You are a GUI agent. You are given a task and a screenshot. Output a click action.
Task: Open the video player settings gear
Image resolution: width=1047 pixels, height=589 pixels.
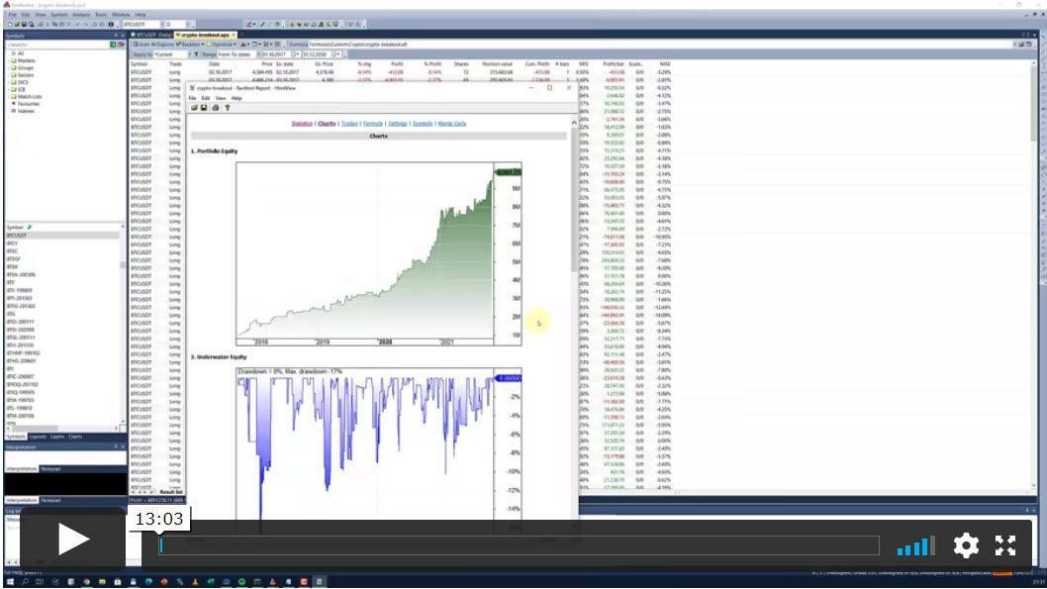tap(966, 545)
